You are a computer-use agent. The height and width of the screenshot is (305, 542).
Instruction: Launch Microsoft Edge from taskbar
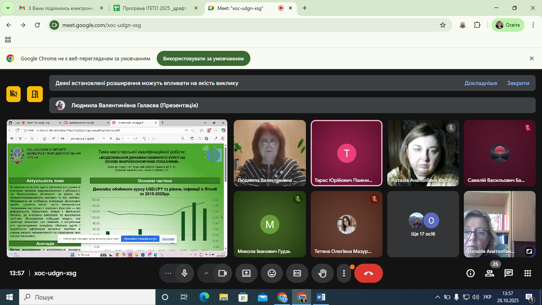pyautogui.click(x=204, y=297)
